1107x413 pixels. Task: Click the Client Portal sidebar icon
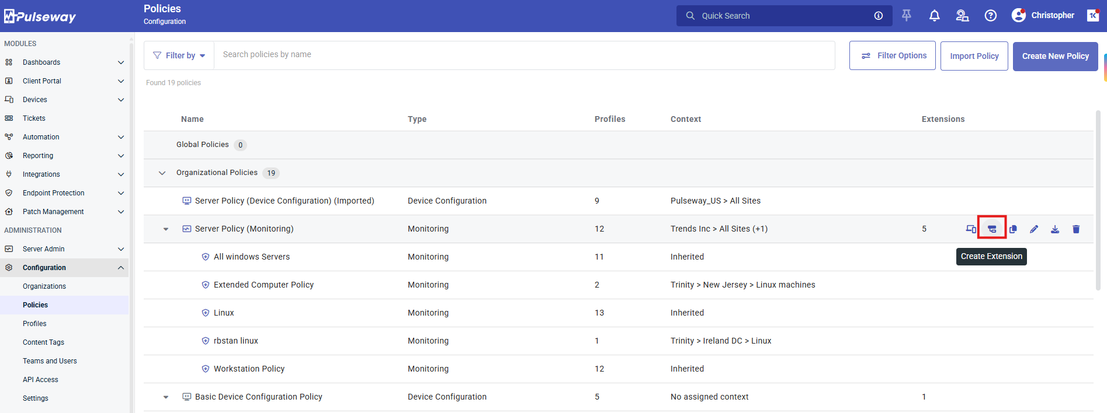pos(9,81)
